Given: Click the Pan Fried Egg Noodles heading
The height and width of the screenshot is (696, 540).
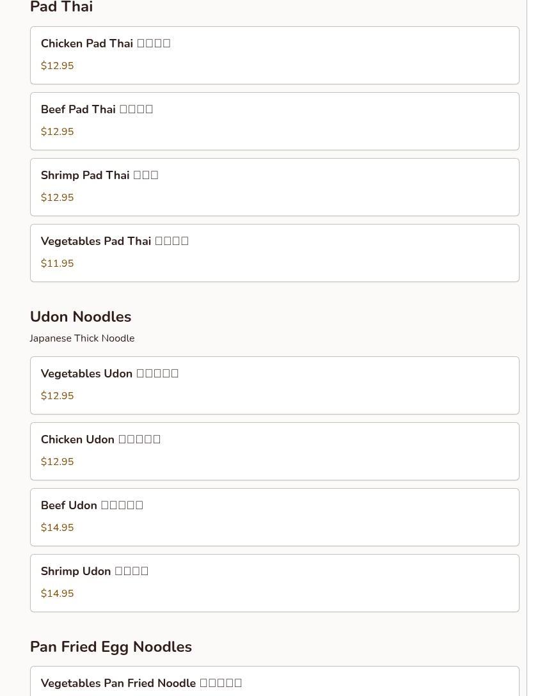Looking at the screenshot, I should 111,647.
